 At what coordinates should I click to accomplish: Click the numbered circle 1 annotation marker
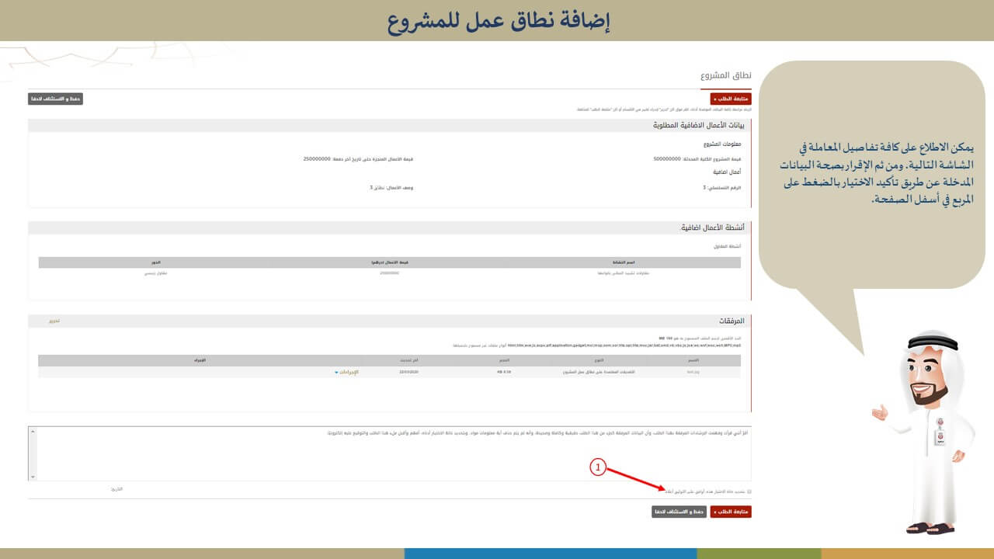click(597, 467)
